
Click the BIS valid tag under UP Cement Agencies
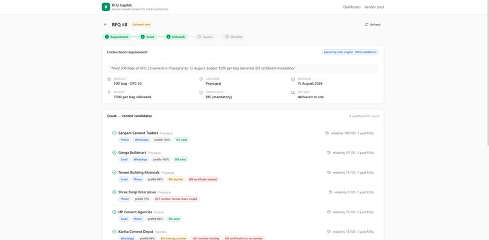[174, 219]
